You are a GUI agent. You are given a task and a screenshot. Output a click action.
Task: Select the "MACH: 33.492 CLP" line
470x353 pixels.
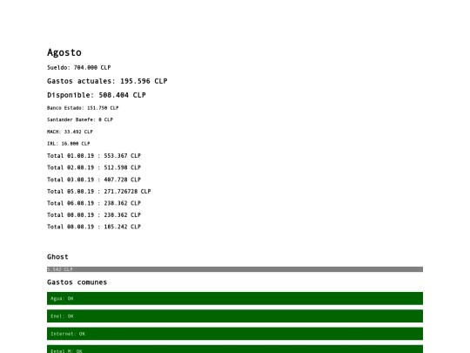70,132
